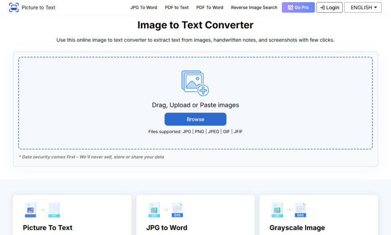Go to PDF To Word converter
Viewport: 391px width, 235px height.
210,8
